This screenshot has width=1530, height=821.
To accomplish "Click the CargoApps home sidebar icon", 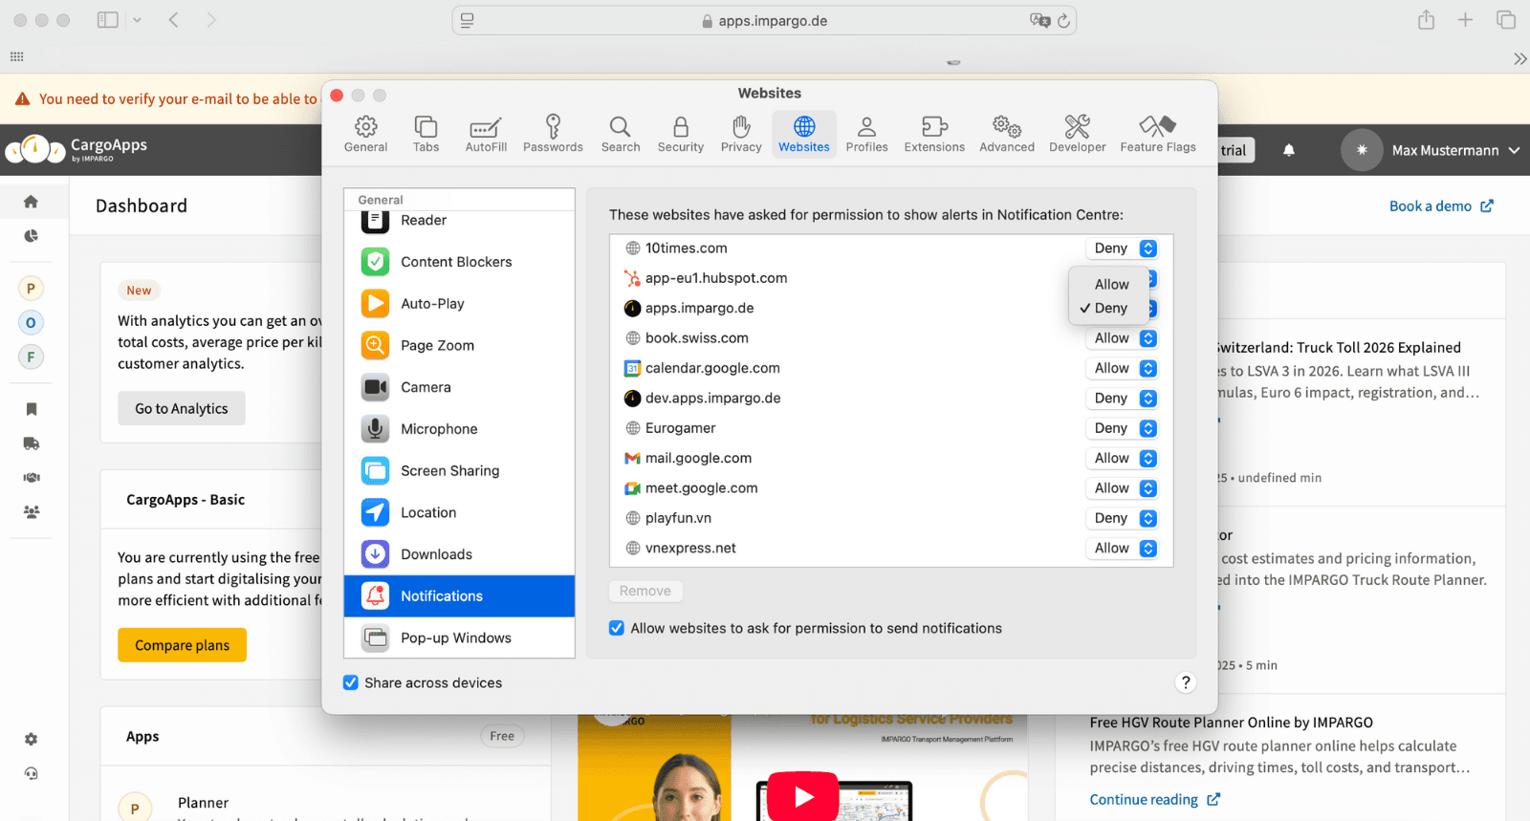I will (31, 202).
